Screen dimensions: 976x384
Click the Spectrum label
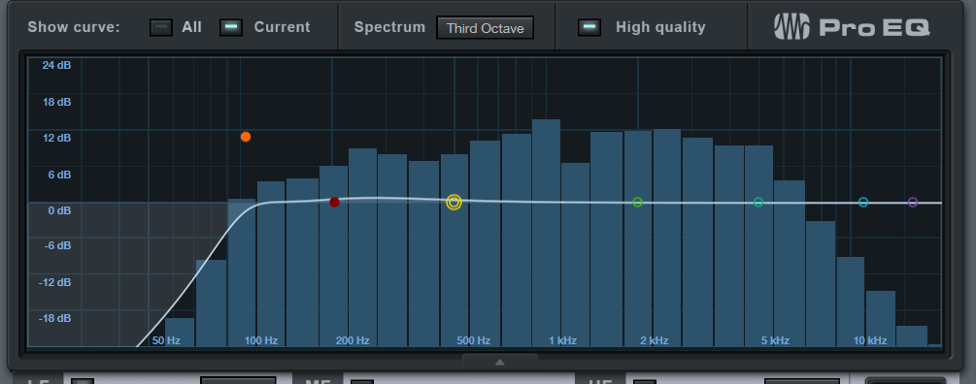[x=389, y=27]
